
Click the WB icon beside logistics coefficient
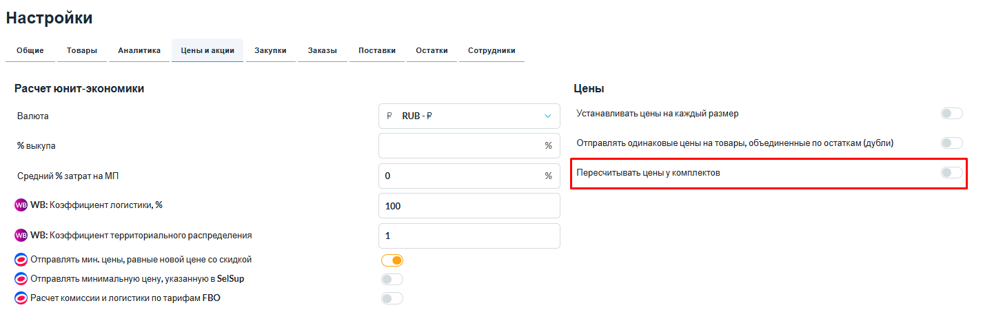(x=21, y=205)
